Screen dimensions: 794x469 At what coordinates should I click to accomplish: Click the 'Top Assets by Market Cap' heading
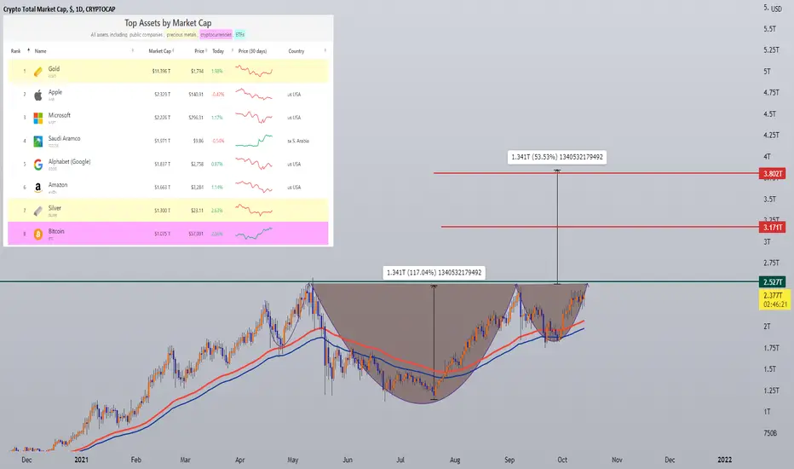click(x=168, y=23)
